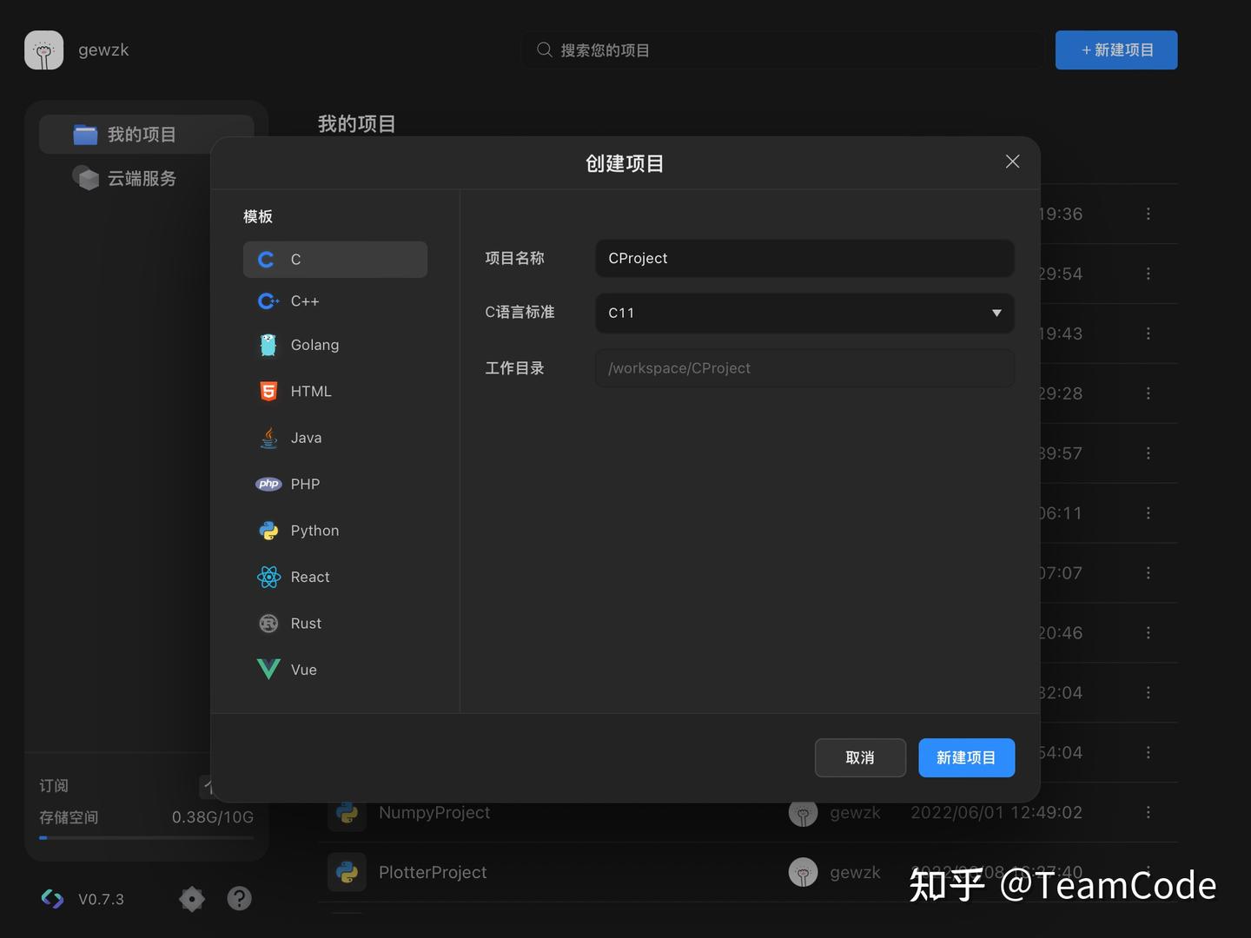Screen dimensions: 1251x938
Task: Select the C template in 模板 list
Action: click(x=335, y=259)
